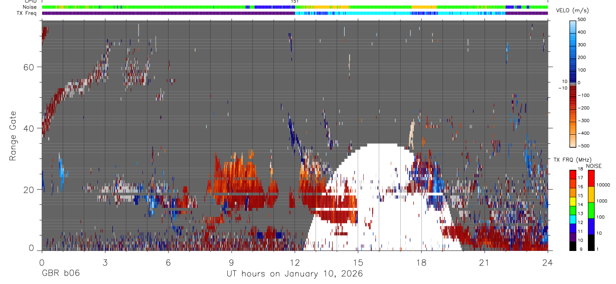Click the "UT hours on January 10, 2026" axis title

pos(294,273)
